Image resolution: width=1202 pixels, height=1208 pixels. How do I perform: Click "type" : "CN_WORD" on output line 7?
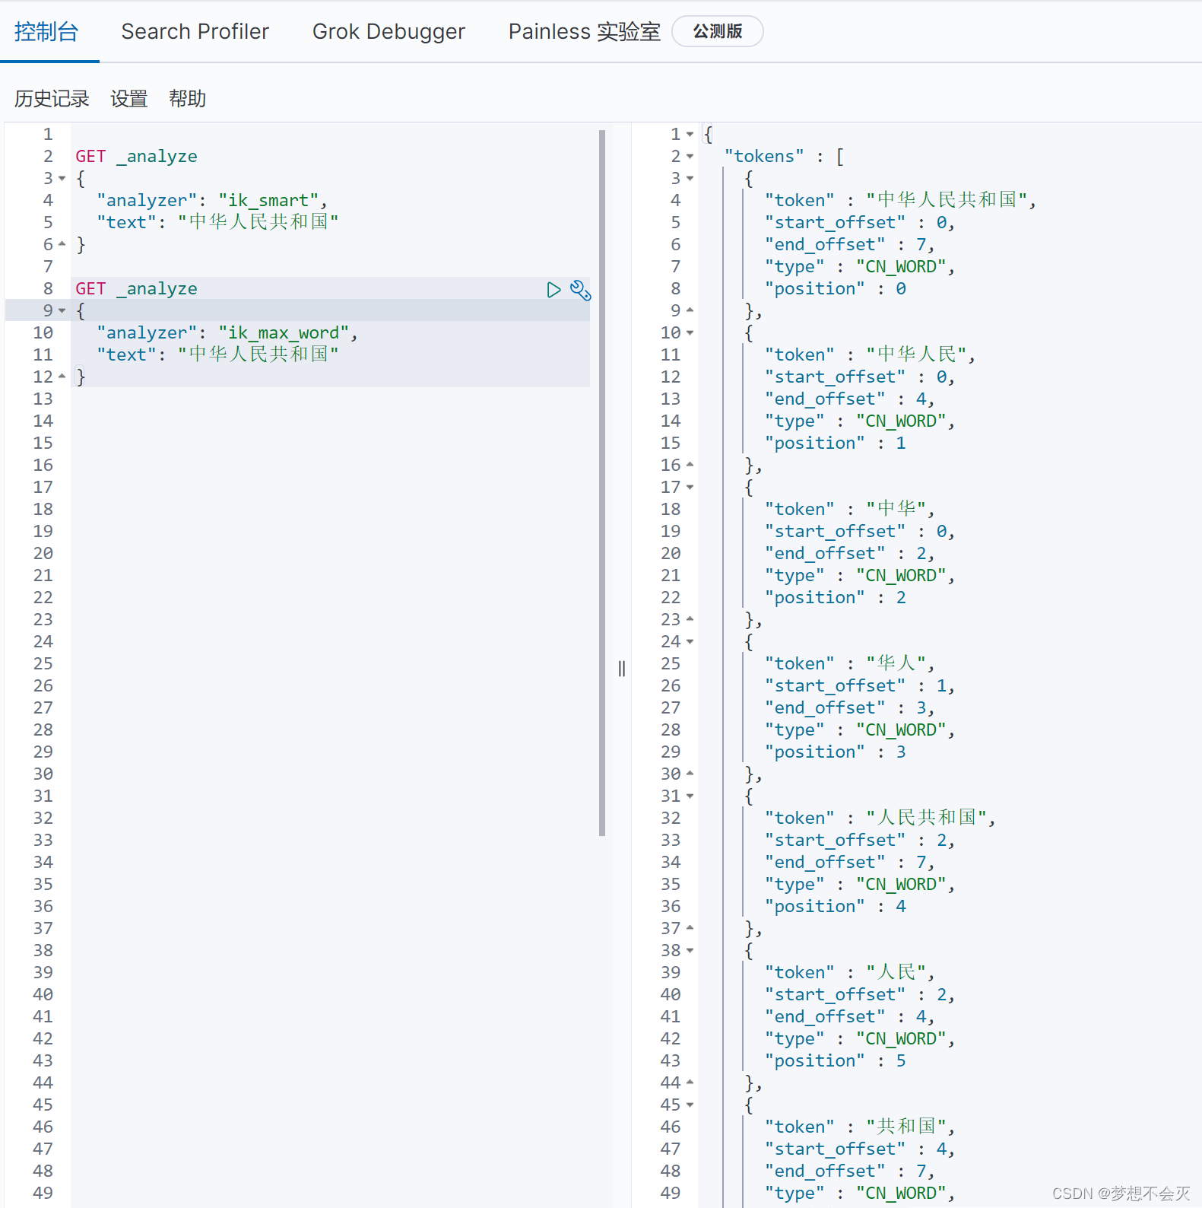tap(856, 267)
